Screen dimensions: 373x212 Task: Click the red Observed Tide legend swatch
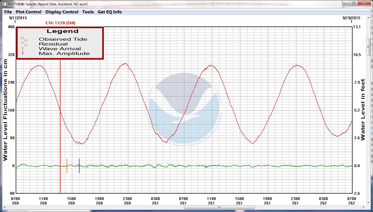pos(24,39)
